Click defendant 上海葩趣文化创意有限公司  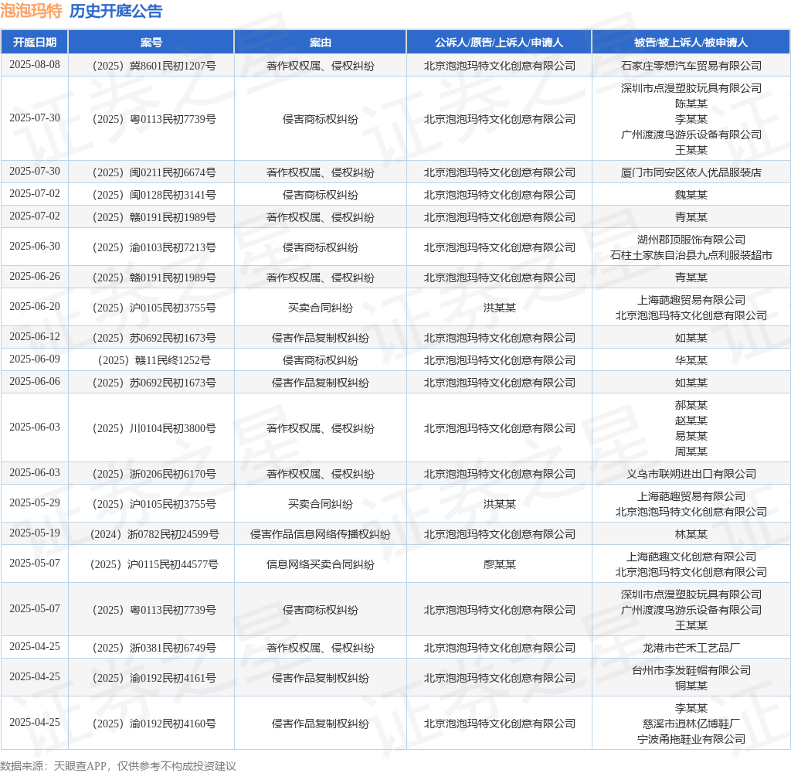(x=691, y=557)
